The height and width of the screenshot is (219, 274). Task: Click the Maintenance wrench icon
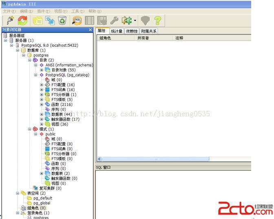114,21
